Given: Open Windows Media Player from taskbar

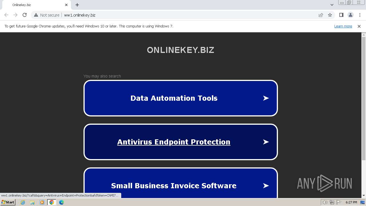Looking at the screenshot, I should pos(42,202).
